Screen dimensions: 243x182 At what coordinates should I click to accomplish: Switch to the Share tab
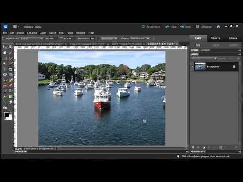233,38
